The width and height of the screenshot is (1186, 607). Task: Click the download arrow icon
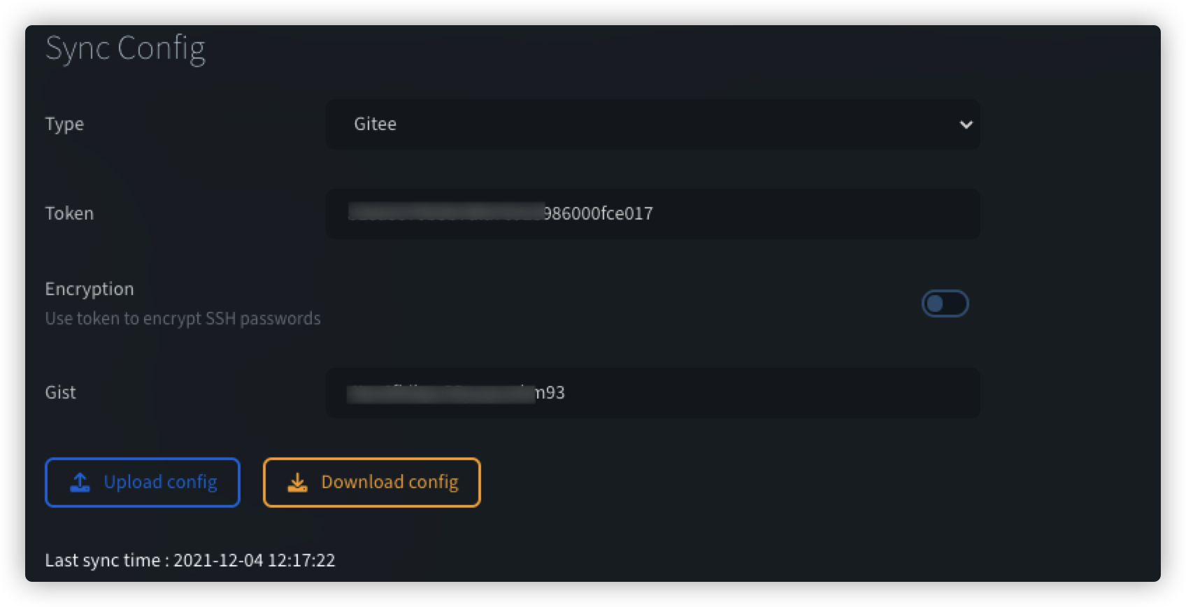(x=297, y=482)
